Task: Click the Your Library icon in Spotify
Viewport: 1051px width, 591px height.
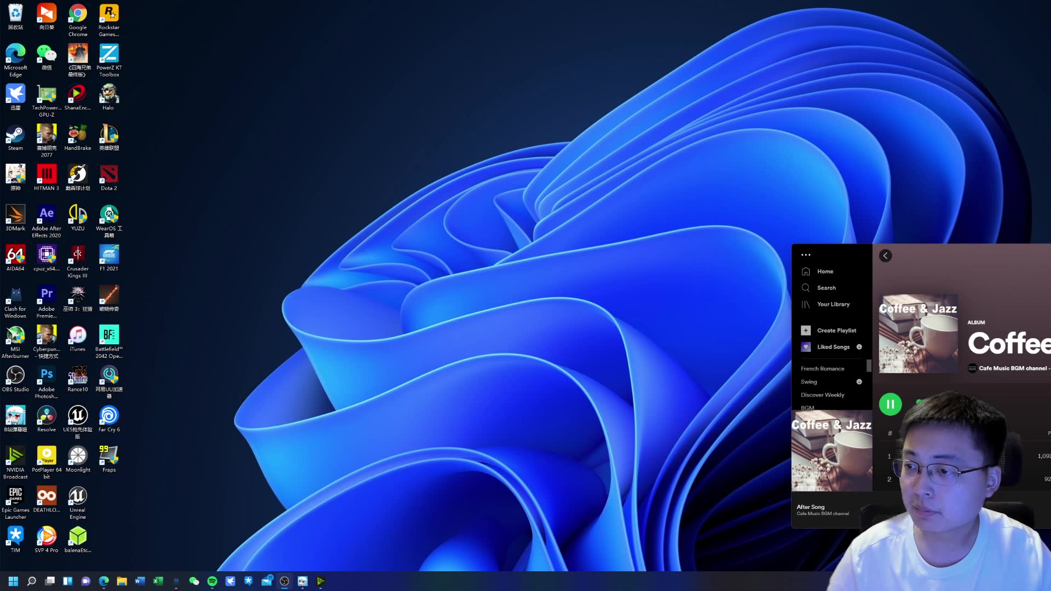Action: tap(806, 304)
